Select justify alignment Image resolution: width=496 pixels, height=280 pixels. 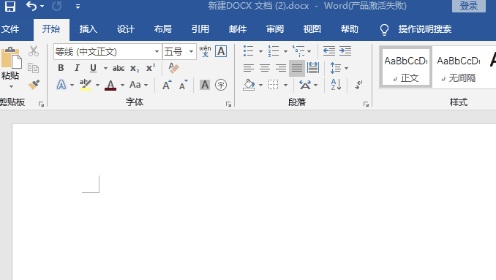[297, 68]
